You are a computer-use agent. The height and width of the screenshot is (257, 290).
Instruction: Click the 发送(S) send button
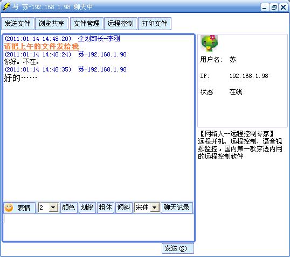click(x=177, y=248)
